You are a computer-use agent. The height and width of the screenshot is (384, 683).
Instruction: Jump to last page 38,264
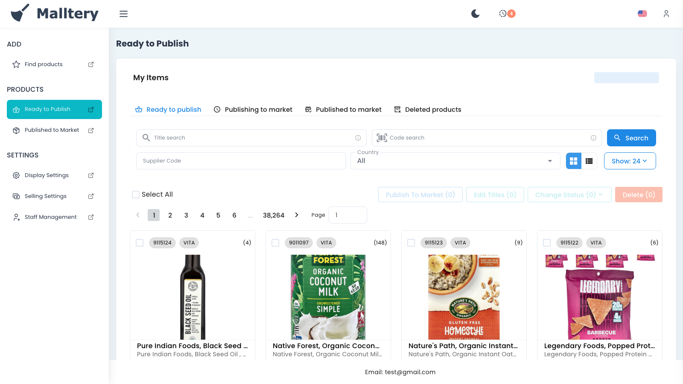(x=274, y=215)
